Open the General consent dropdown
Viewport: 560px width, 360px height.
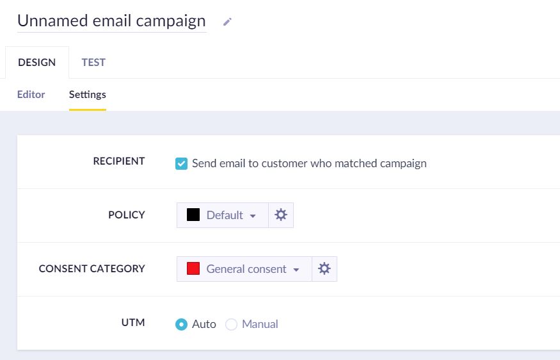tap(244, 269)
